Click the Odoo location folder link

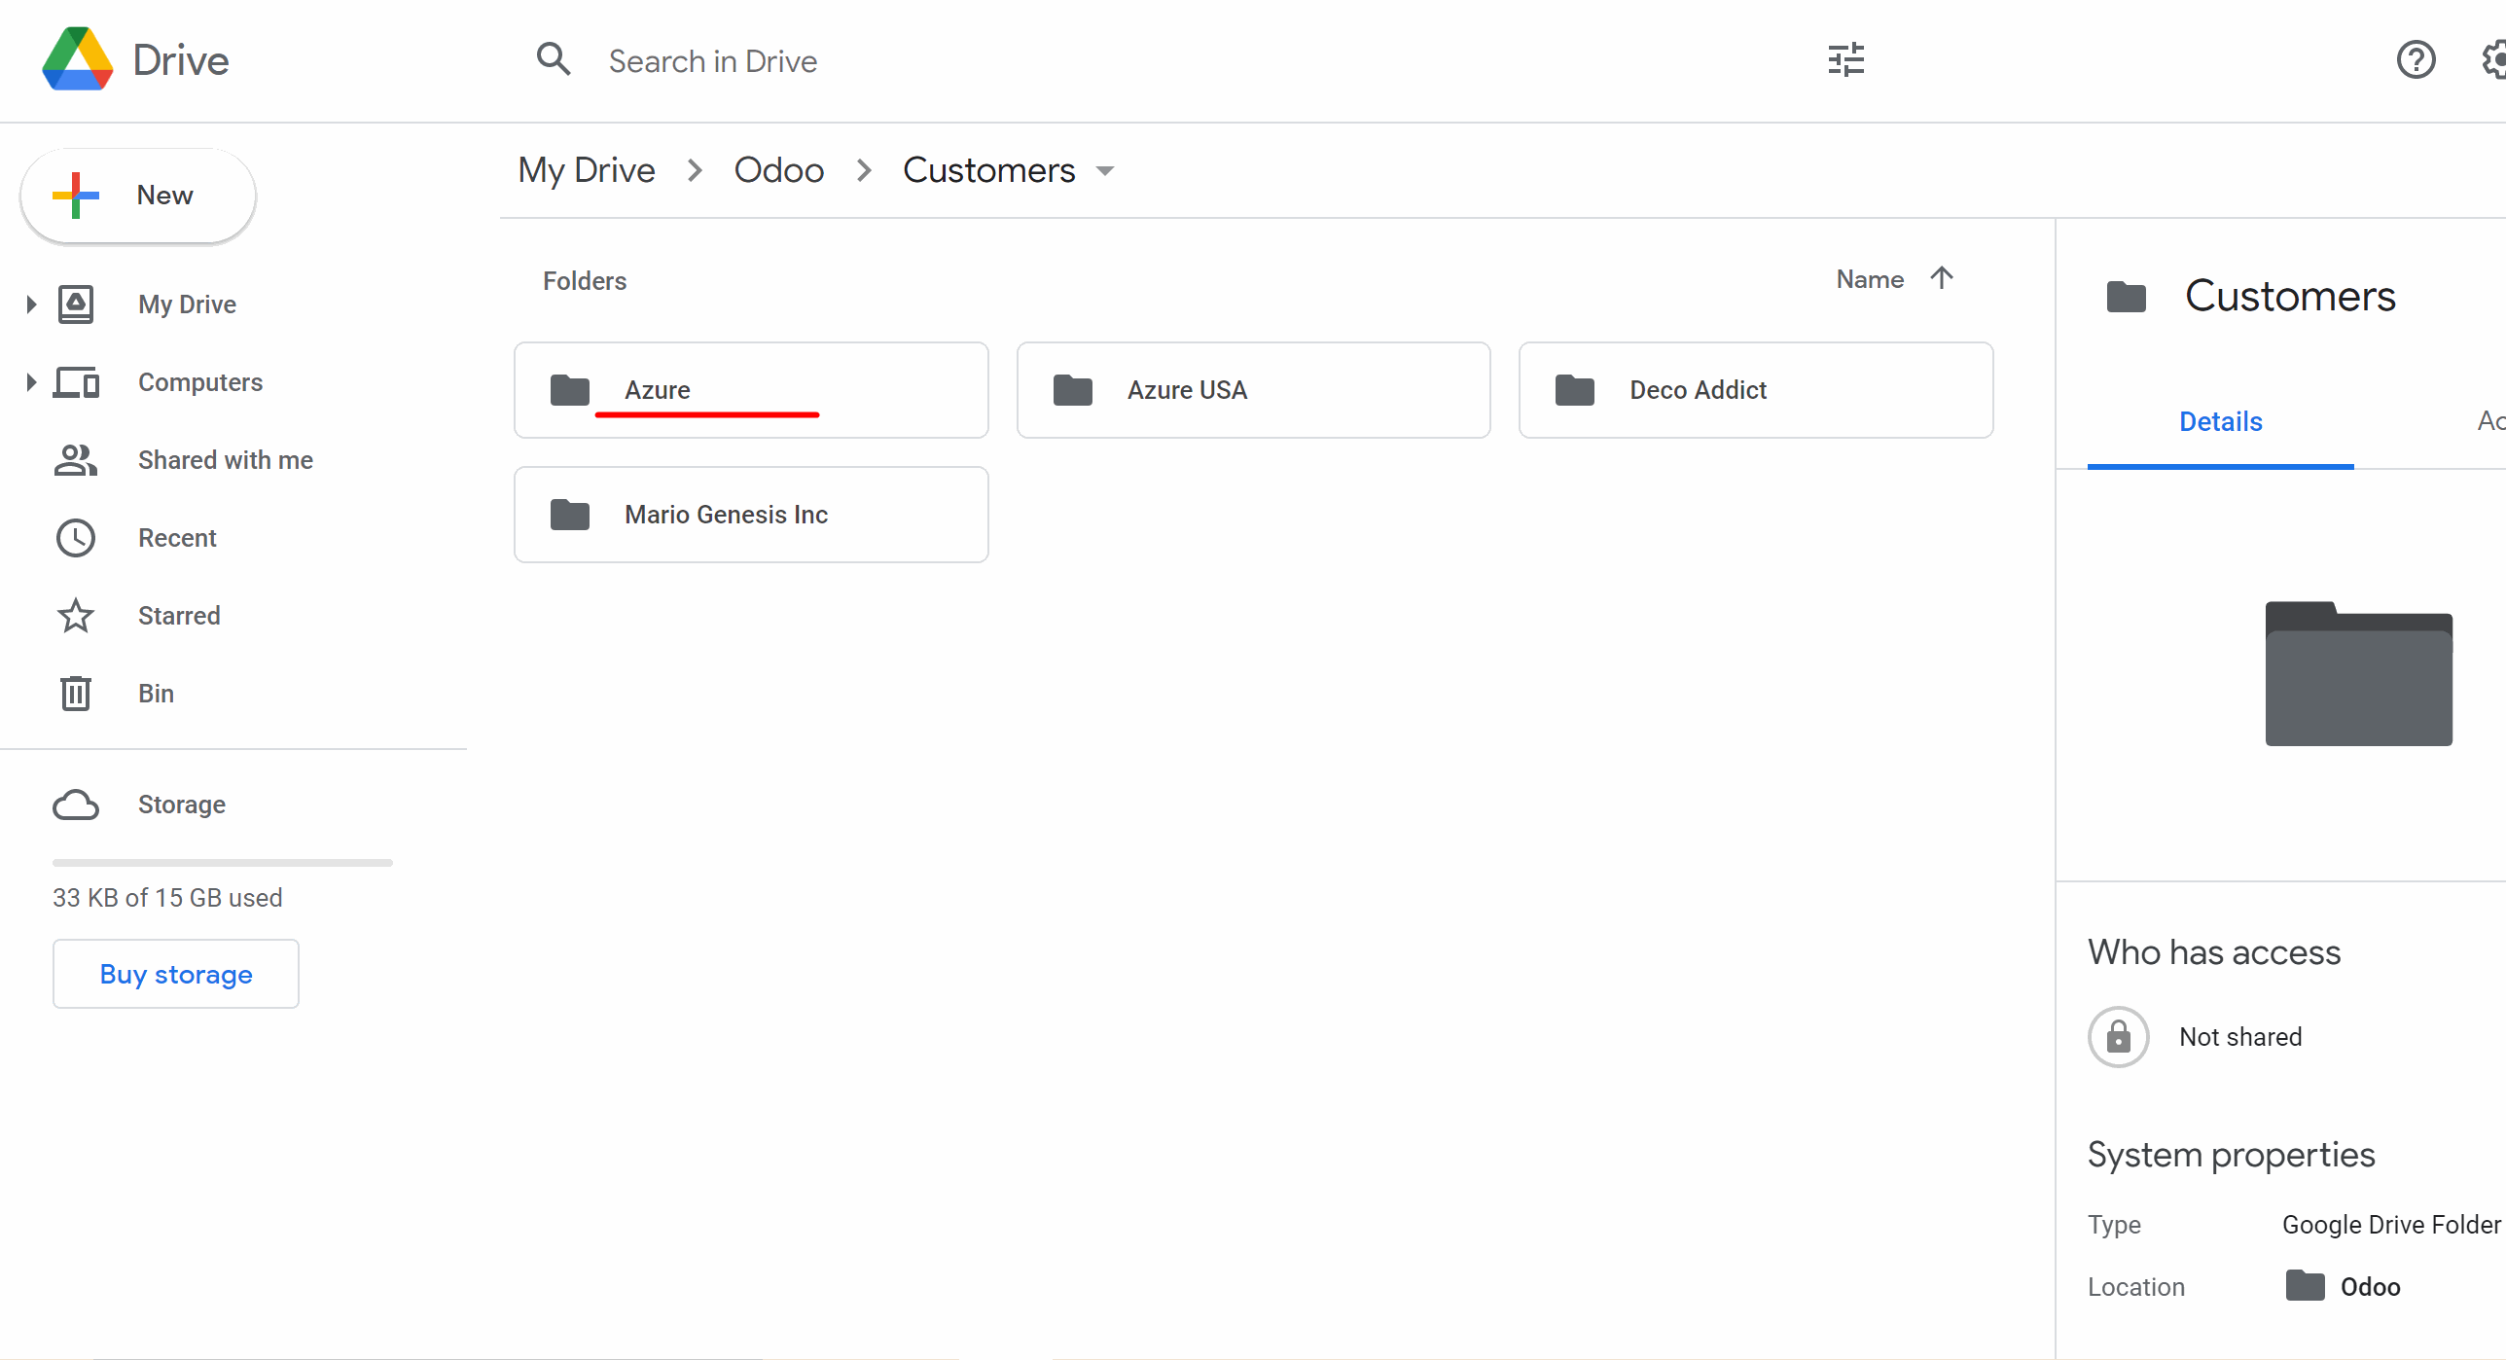click(x=2343, y=1286)
